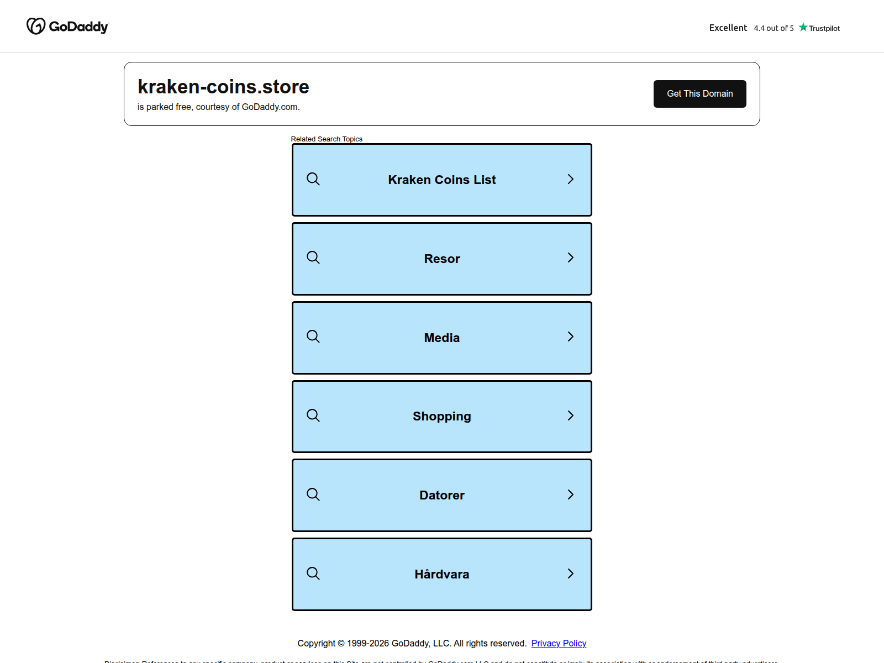Click the Excellent 4.4 out of 5 rating
The height and width of the screenshot is (663, 884).
[751, 28]
